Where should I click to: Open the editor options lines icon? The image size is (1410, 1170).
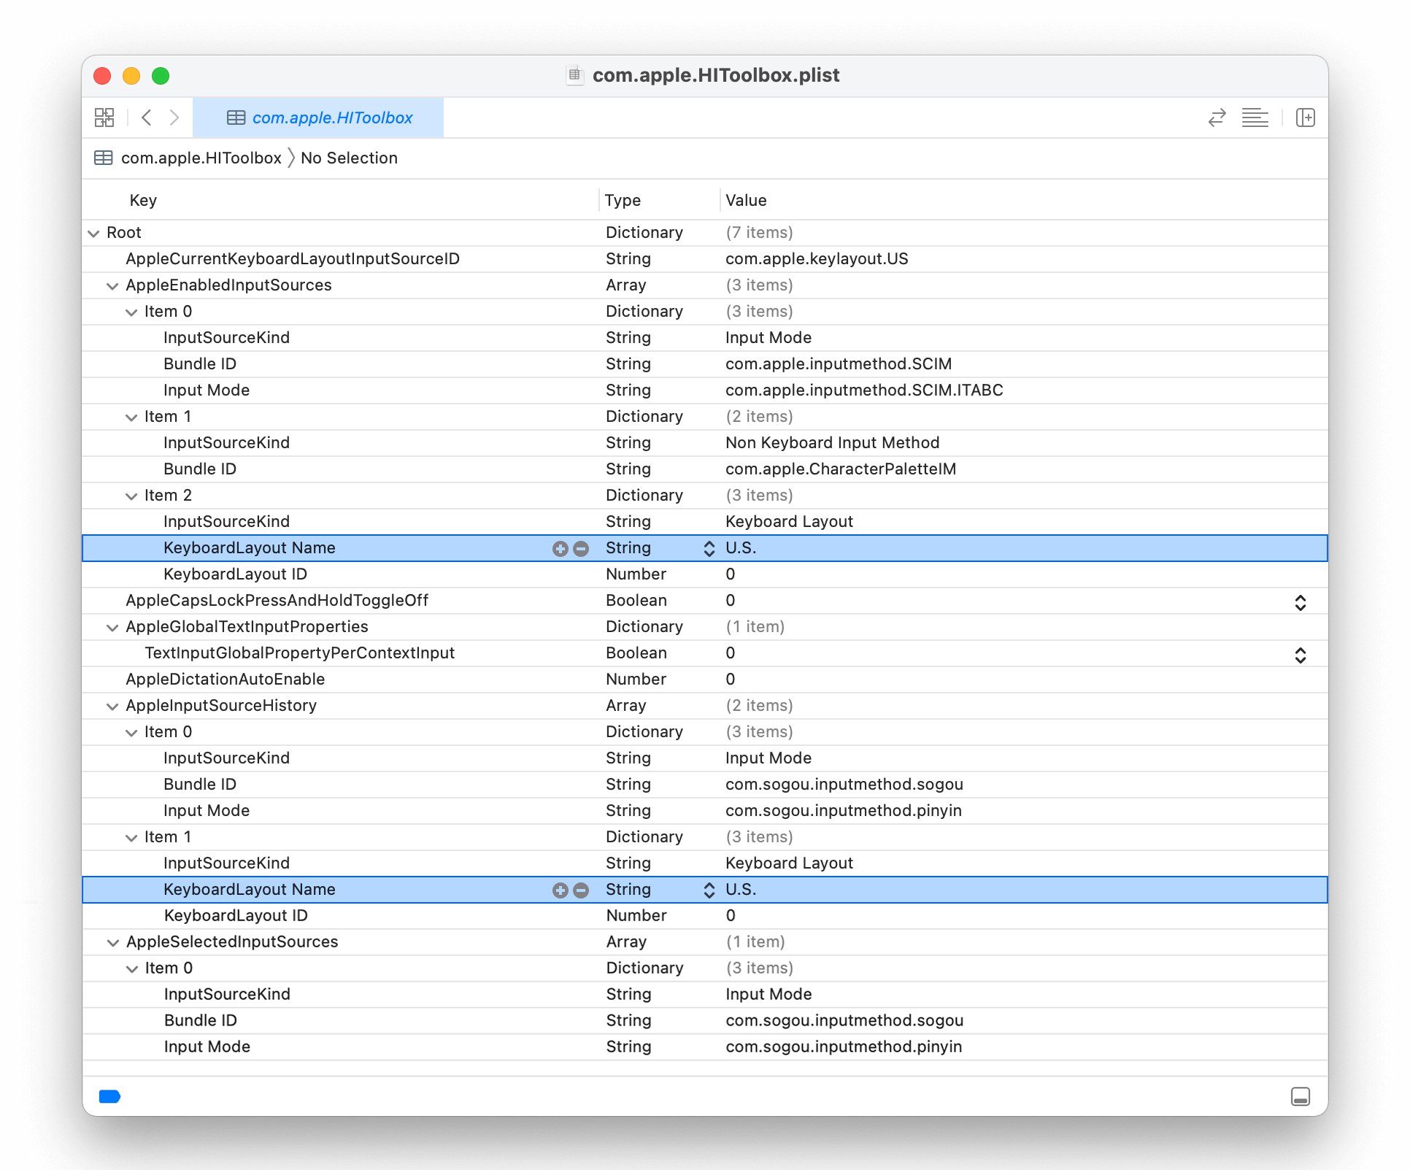[x=1255, y=118]
